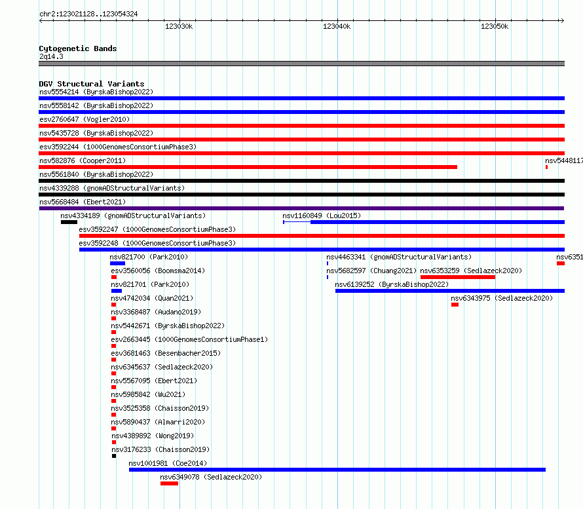Select the nsv582876 (Cooper2011) label
Screen dimensions: 583x509
[83, 160]
